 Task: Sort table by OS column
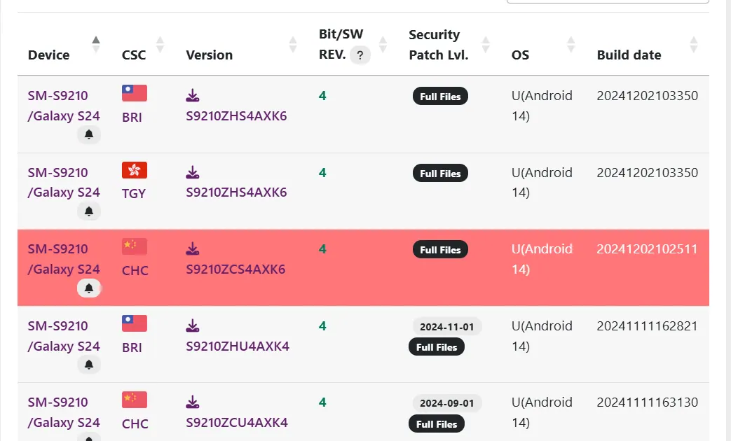[x=571, y=45]
